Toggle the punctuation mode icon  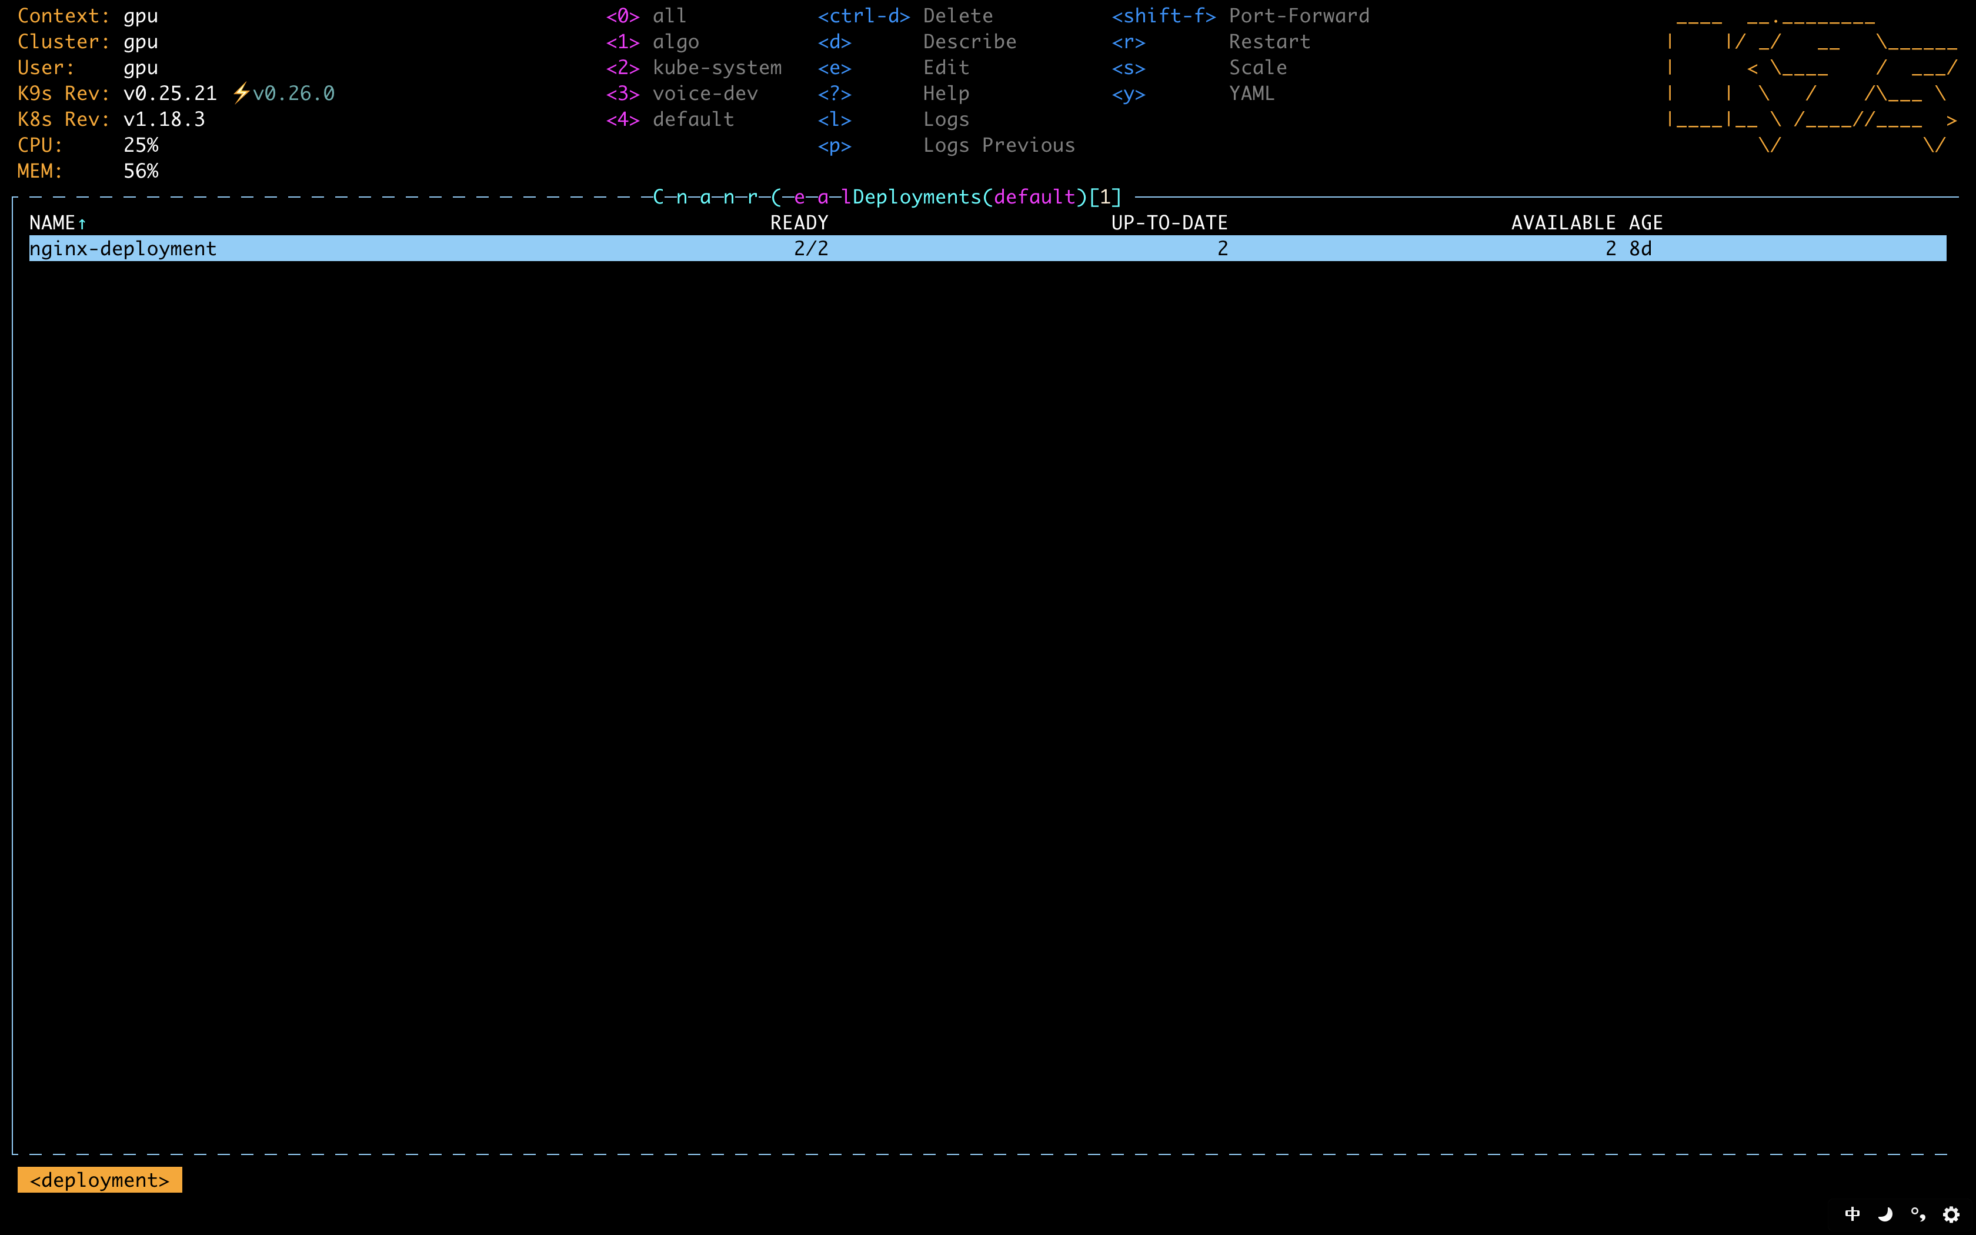1918,1214
